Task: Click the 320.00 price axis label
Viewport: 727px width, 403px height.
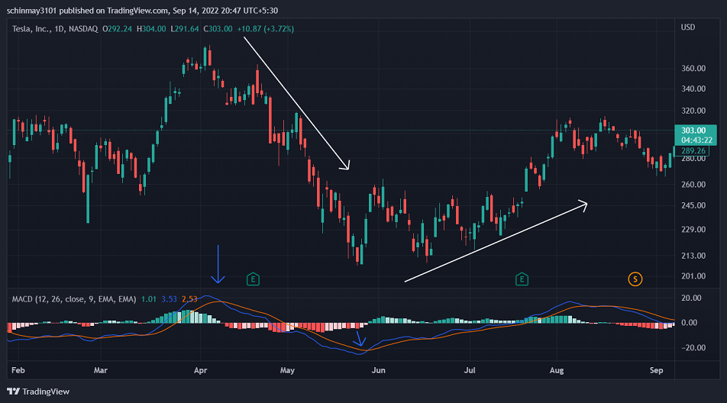Action: click(x=693, y=111)
